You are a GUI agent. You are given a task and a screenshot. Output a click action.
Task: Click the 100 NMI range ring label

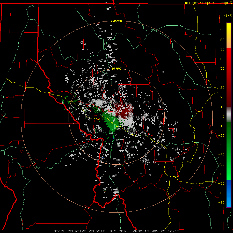(x=117, y=21)
